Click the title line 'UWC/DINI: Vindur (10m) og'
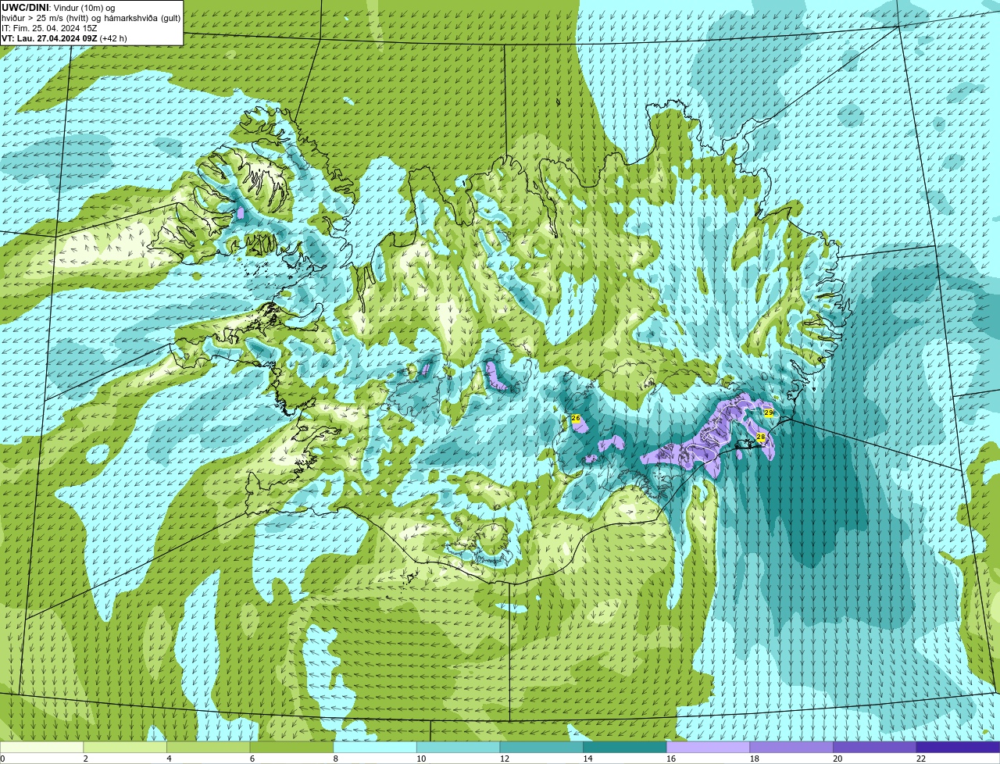The image size is (1000, 764). coord(59,7)
